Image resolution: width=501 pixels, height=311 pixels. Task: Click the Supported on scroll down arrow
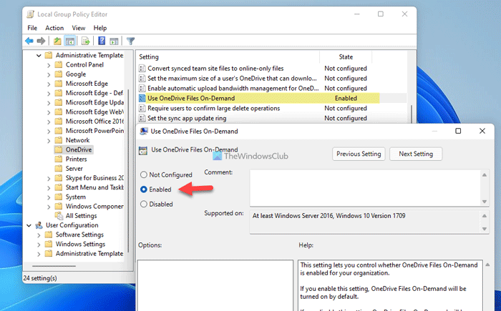coord(485,229)
